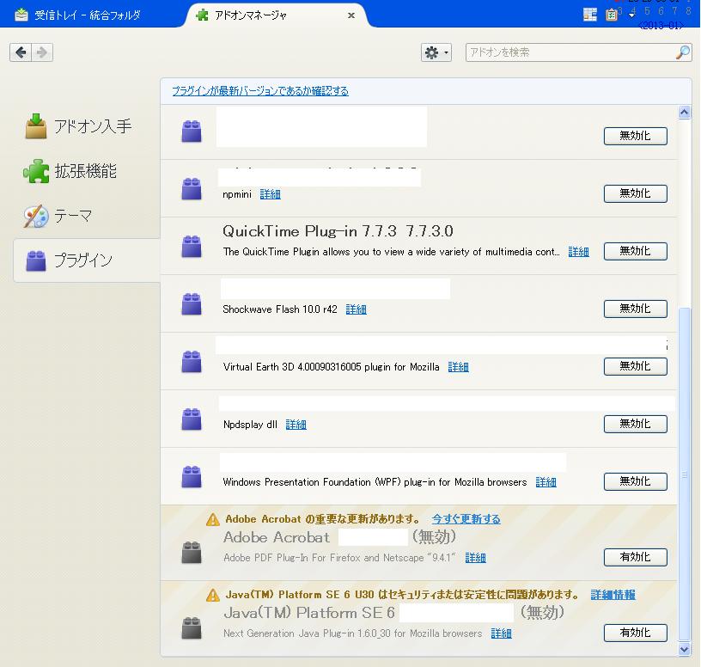Open 詳細 link for Npdsplay dll
The image size is (701, 667).
[296, 424]
